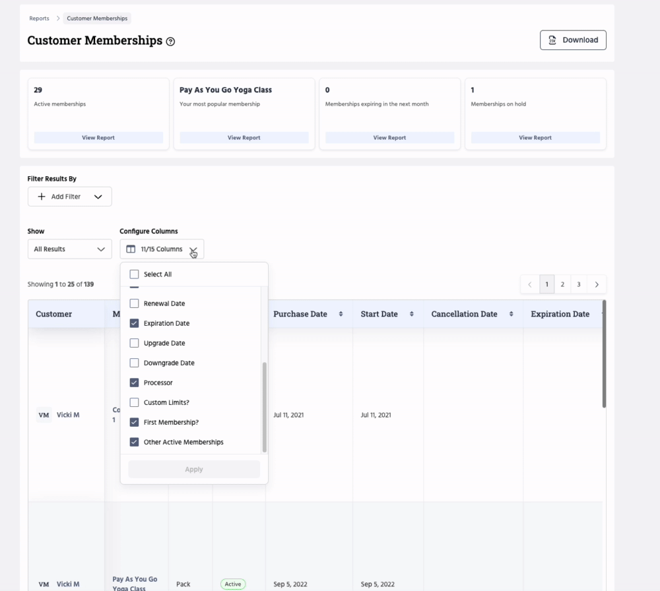View Report for Active memberships
The width and height of the screenshot is (660, 591).
[x=98, y=138]
